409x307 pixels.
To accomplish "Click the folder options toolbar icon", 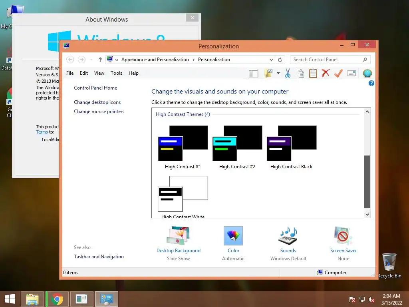I will (x=268, y=74).
